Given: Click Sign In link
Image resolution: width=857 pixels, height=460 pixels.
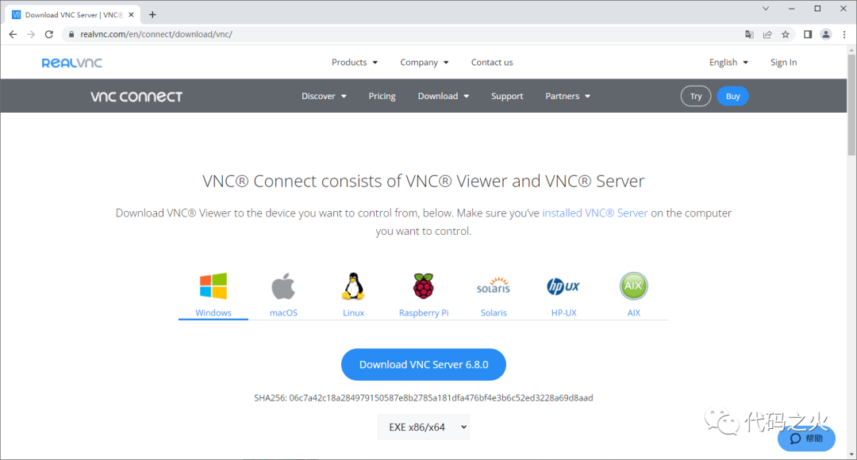Looking at the screenshot, I should click(784, 63).
